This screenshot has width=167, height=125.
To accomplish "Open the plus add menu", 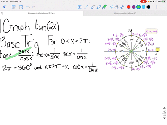I will click(156, 7).
